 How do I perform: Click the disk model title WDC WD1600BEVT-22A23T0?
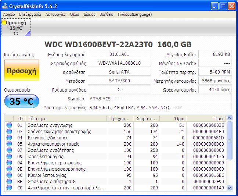point(98,44)
